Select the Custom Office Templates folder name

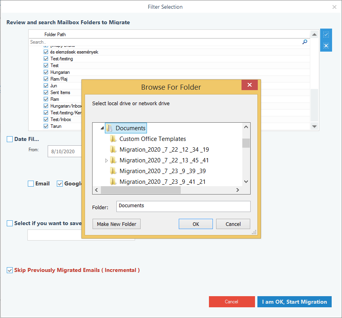(x=153, y=139)
